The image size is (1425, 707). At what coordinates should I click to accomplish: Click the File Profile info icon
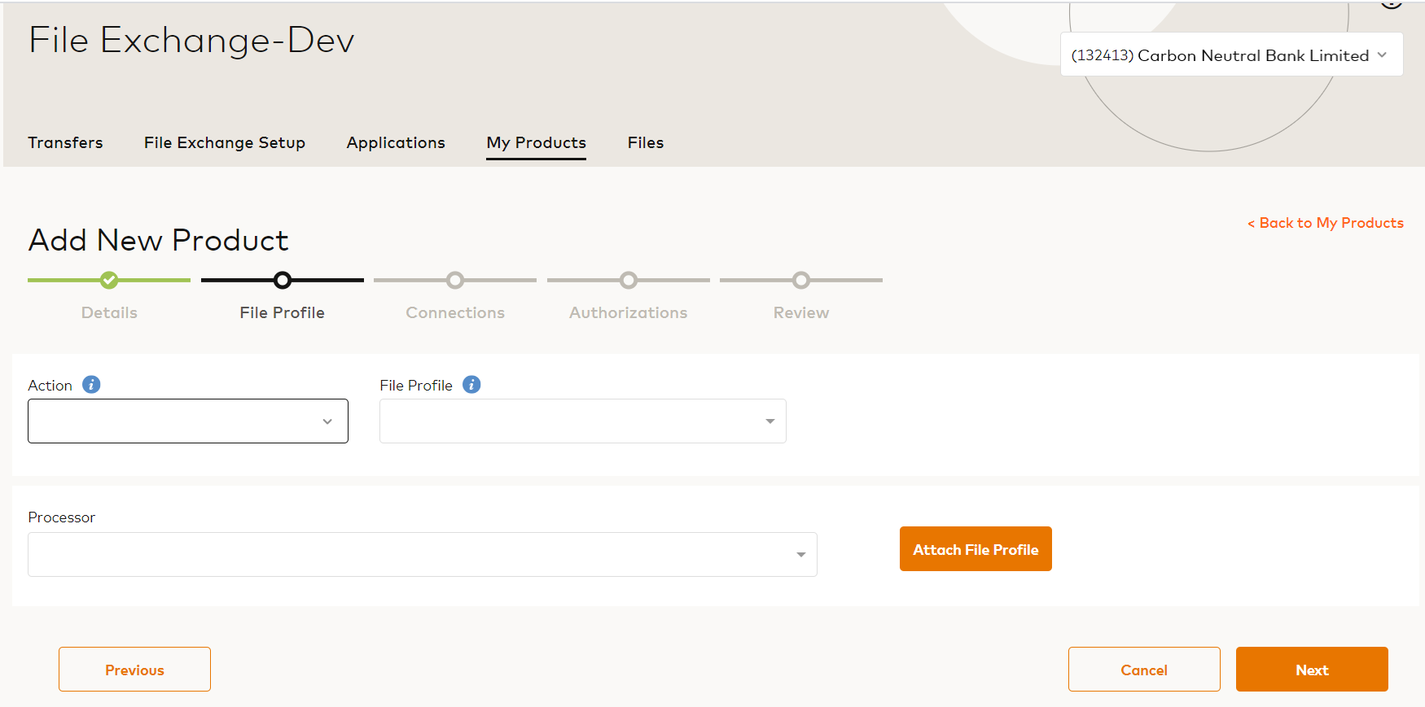(471, 384)
